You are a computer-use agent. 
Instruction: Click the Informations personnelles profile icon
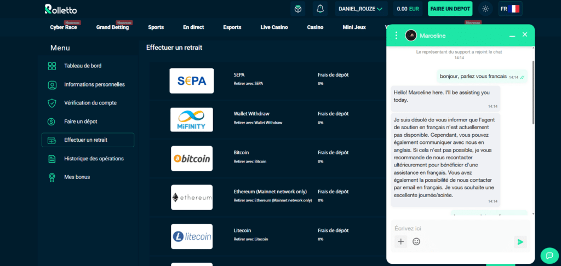click(x=52, y=85)
